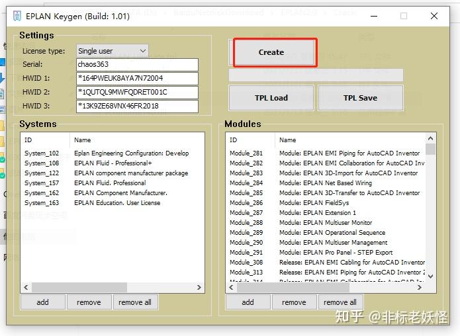Click Systems list scroll right arrow
The height and width of the screenshot is (336, 460).
coord(199,287)
